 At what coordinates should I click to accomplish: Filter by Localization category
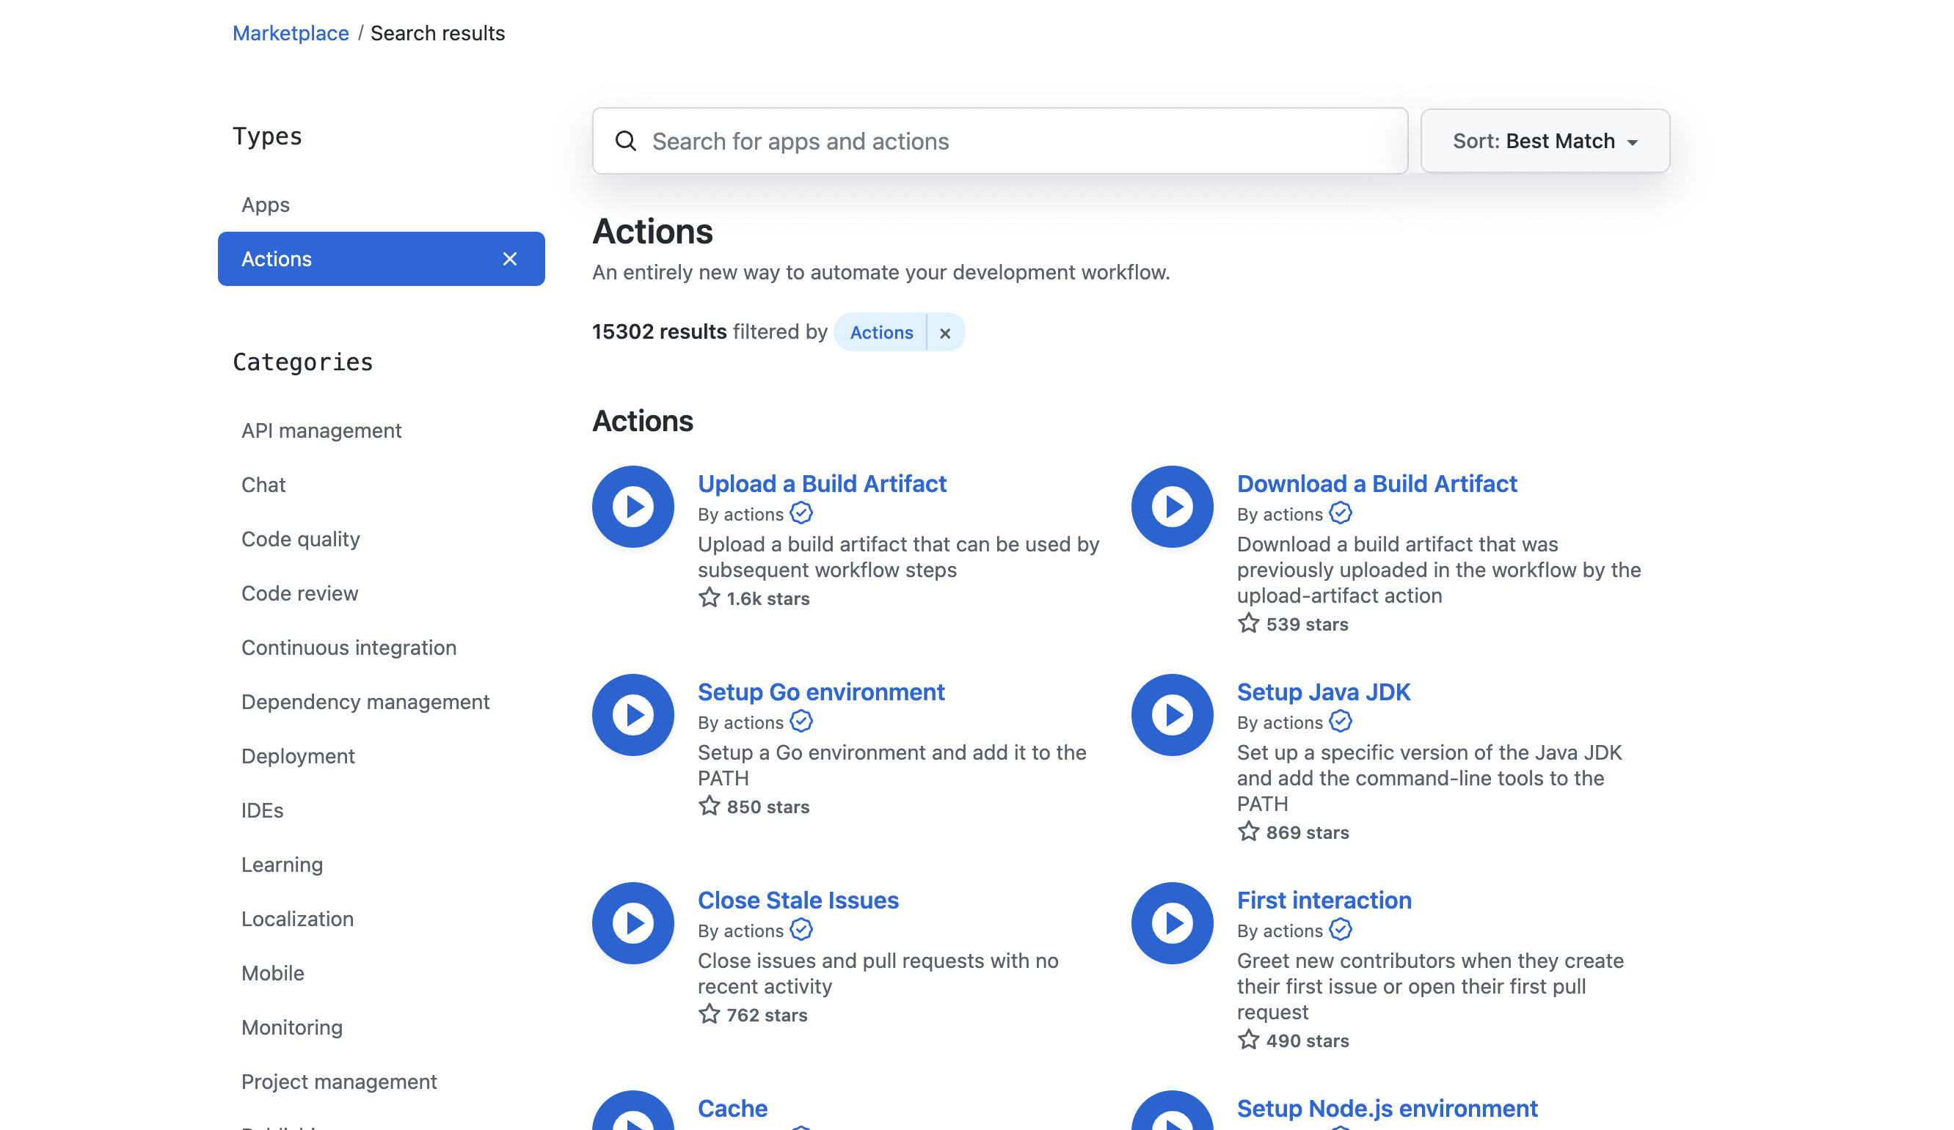point(297,920)
